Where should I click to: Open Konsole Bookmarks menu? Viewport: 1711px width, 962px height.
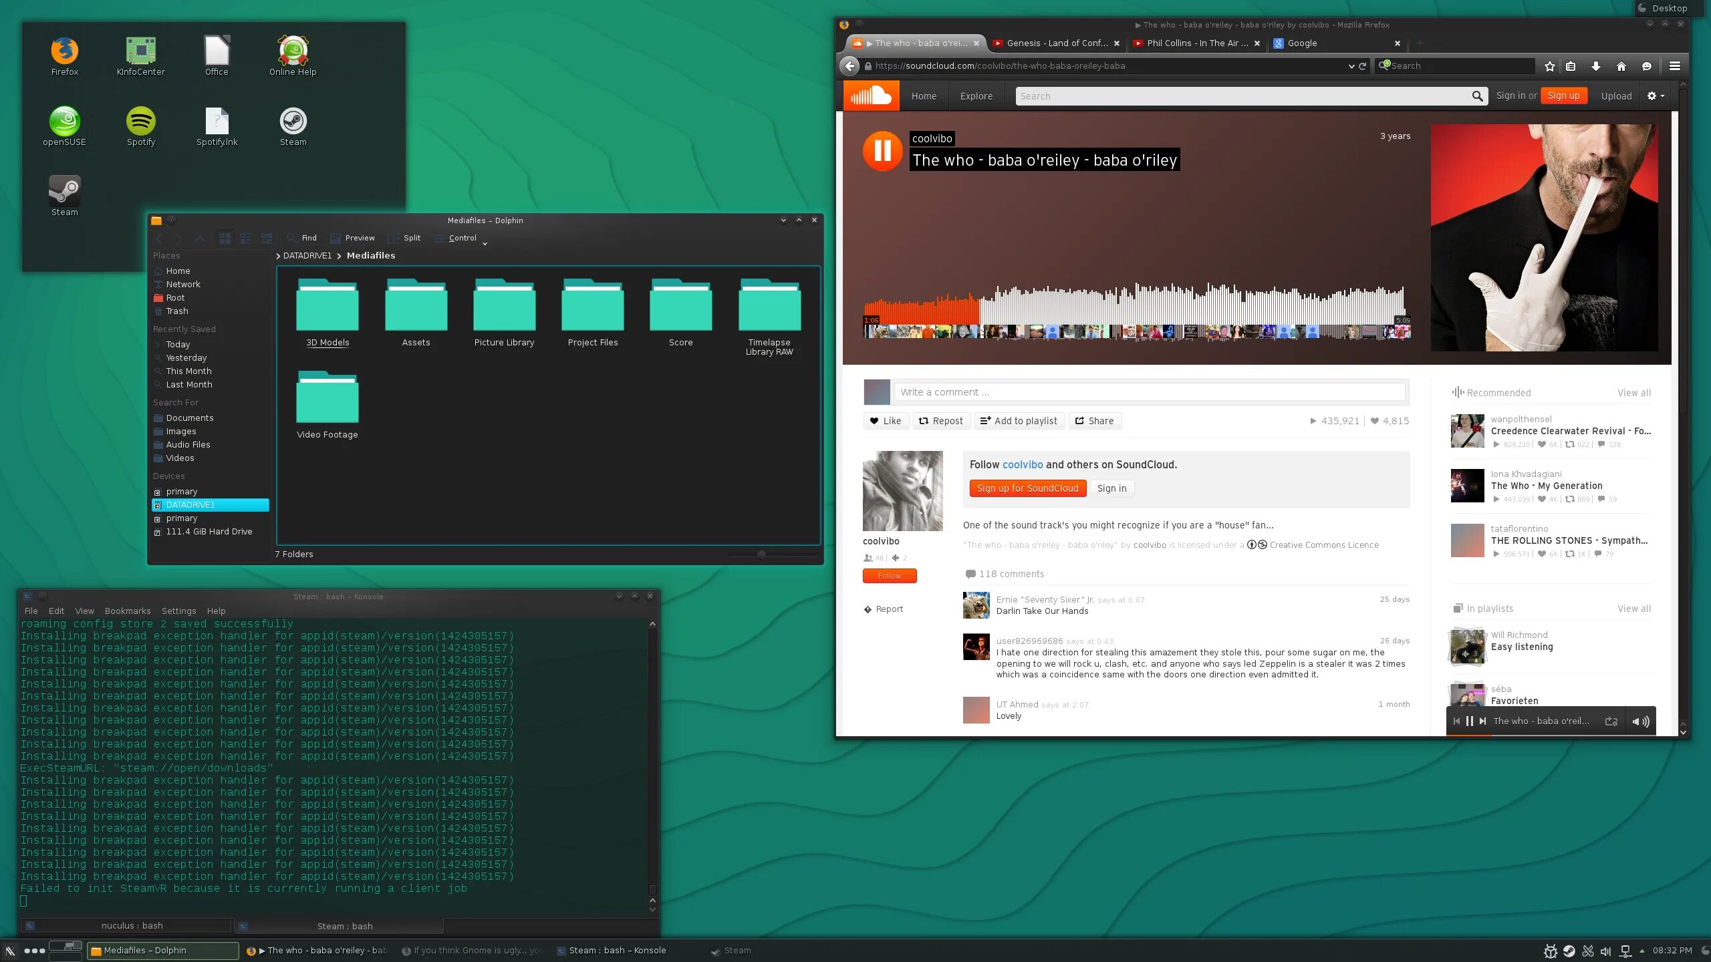pyautogui.click(x=128, y=611)
